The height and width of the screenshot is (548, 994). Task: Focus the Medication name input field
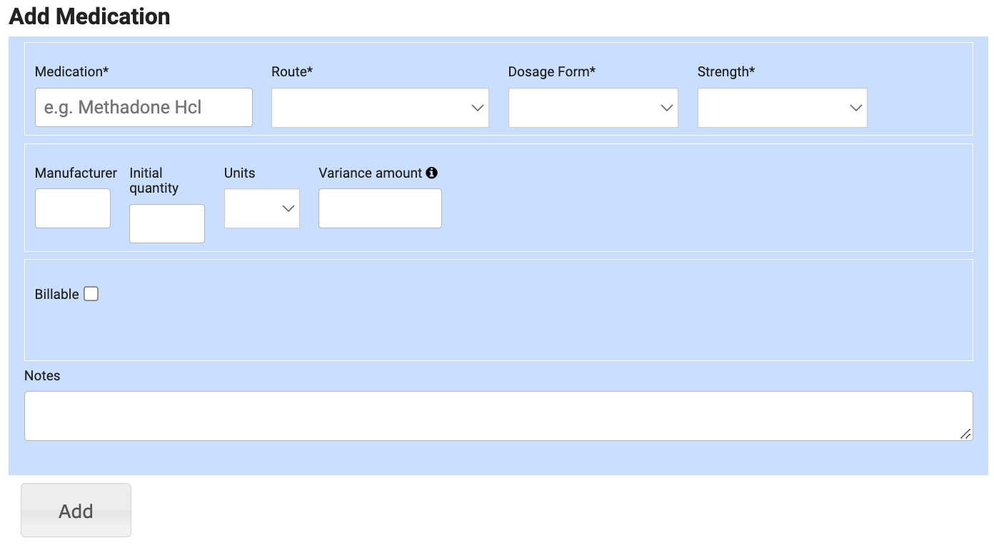(144, 108)
